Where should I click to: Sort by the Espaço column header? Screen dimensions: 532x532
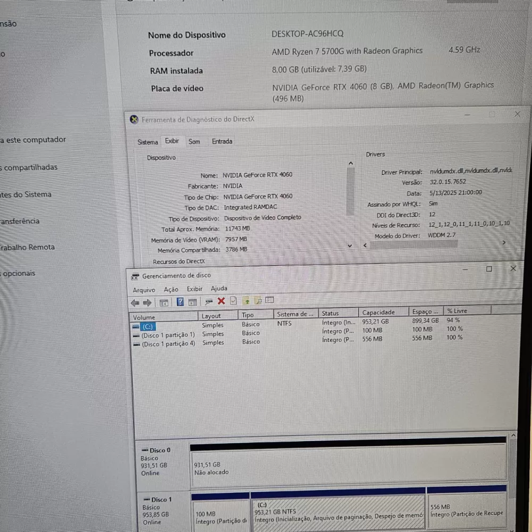pyautogui.click(x=426, y=311)
